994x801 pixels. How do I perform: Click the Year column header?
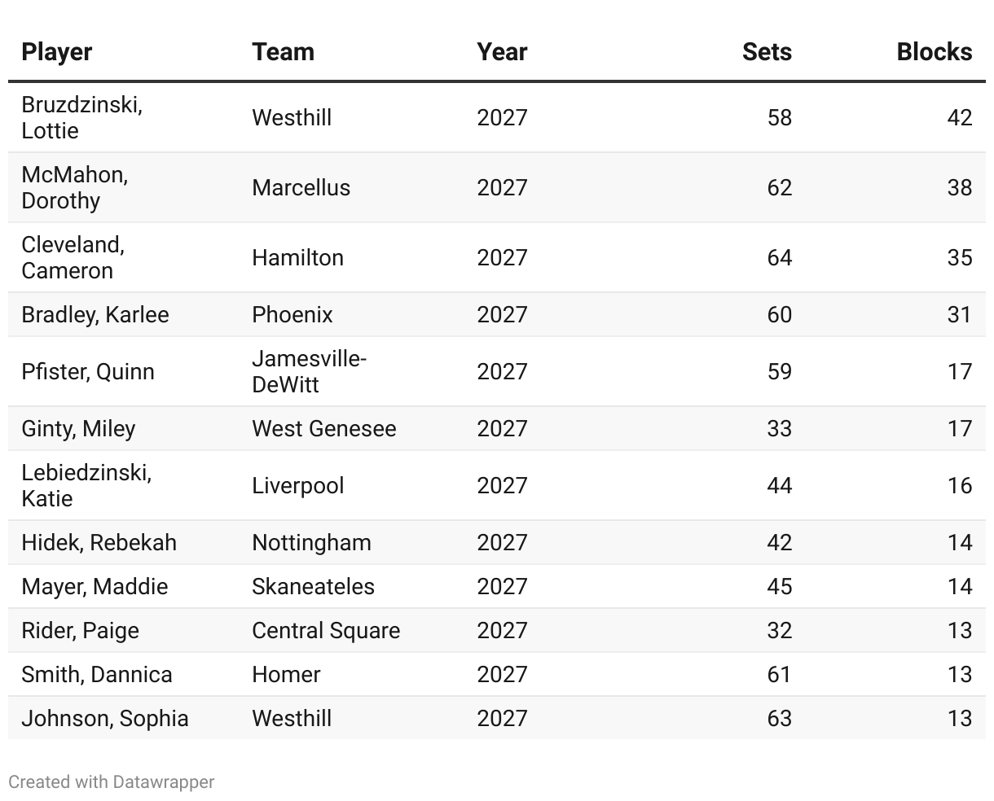coord(502,52)
